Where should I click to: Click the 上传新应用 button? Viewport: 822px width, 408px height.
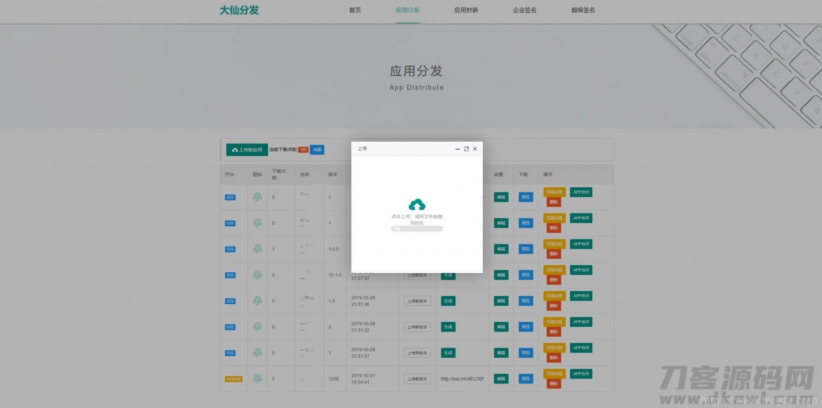point(247,150)
